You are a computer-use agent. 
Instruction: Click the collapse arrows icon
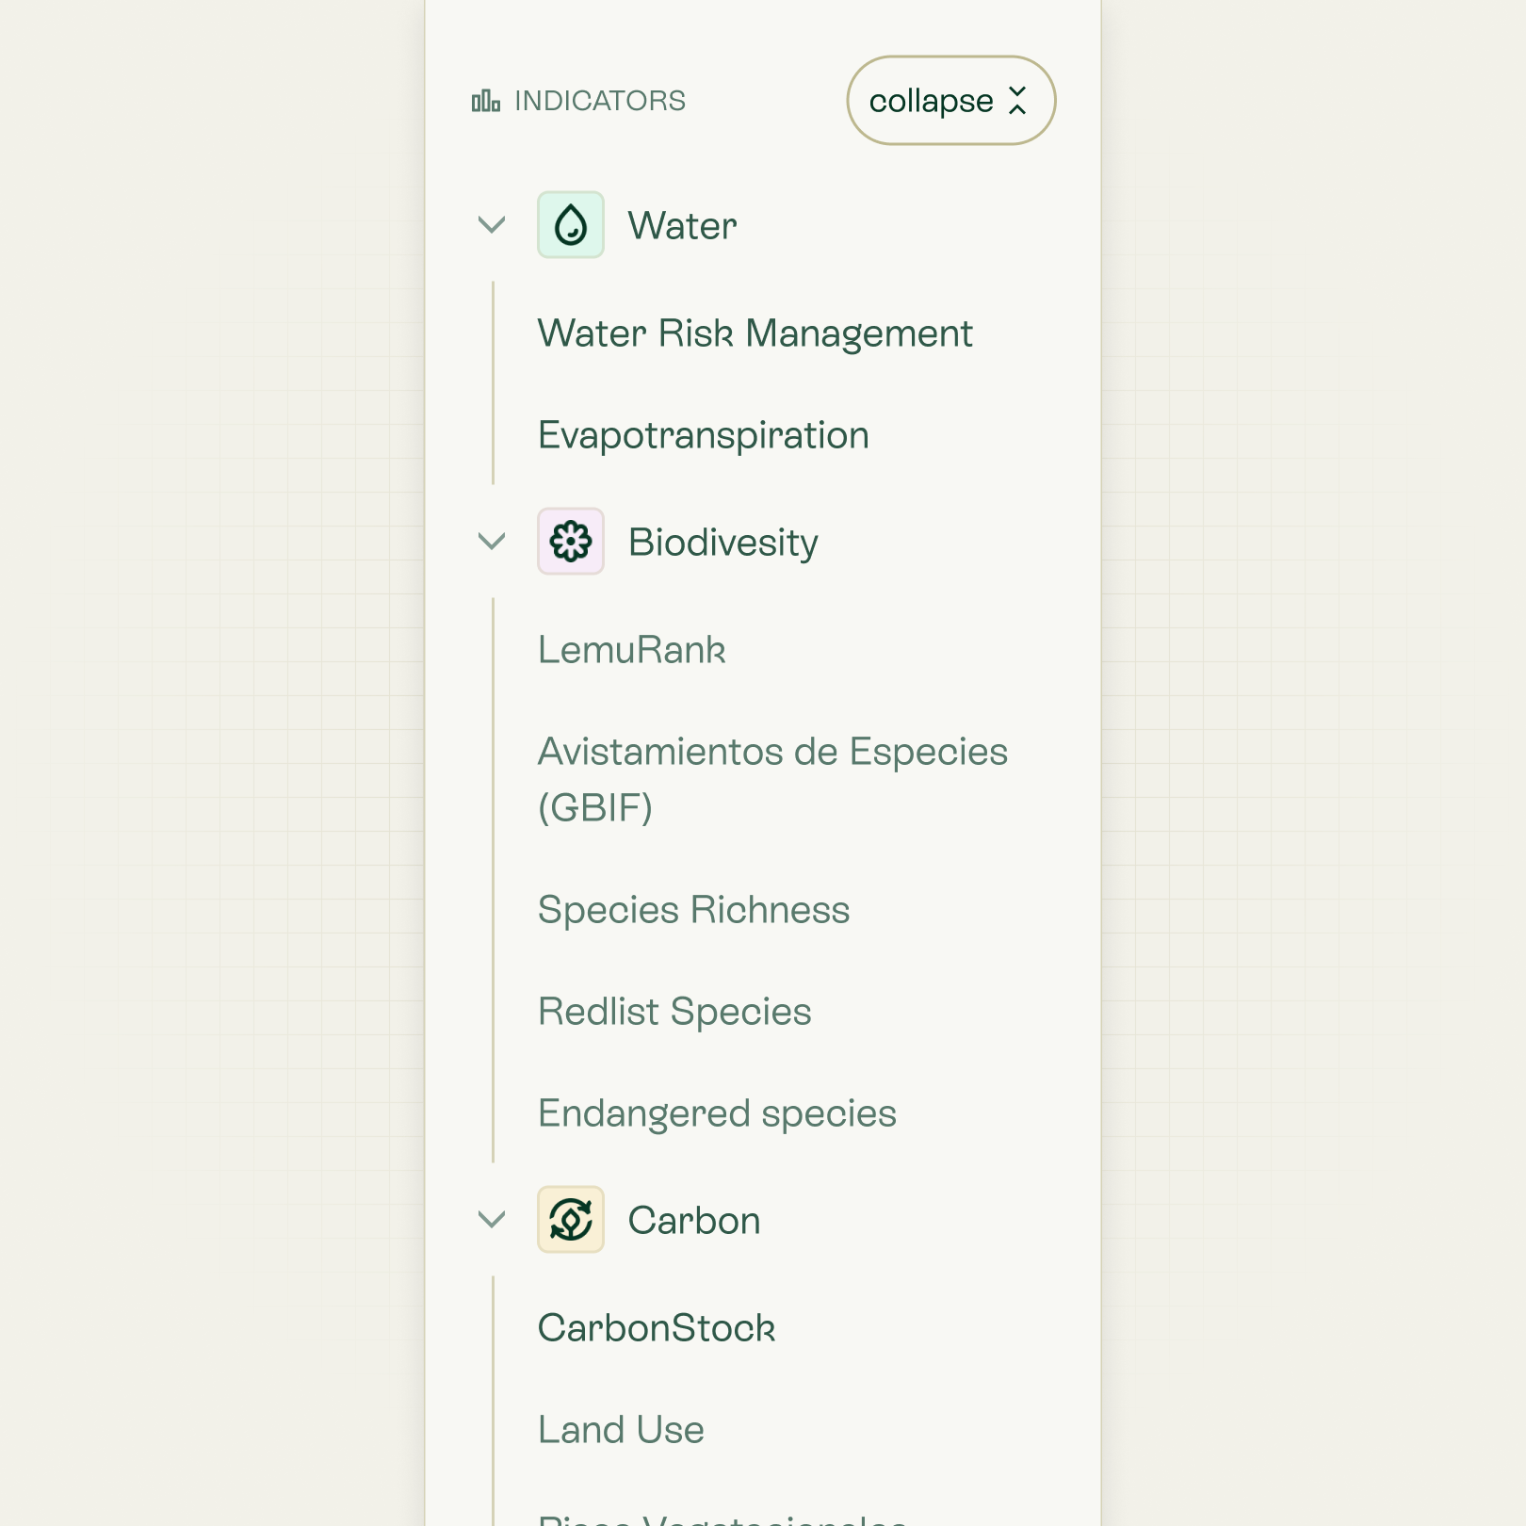click(x=1017, y=100)
